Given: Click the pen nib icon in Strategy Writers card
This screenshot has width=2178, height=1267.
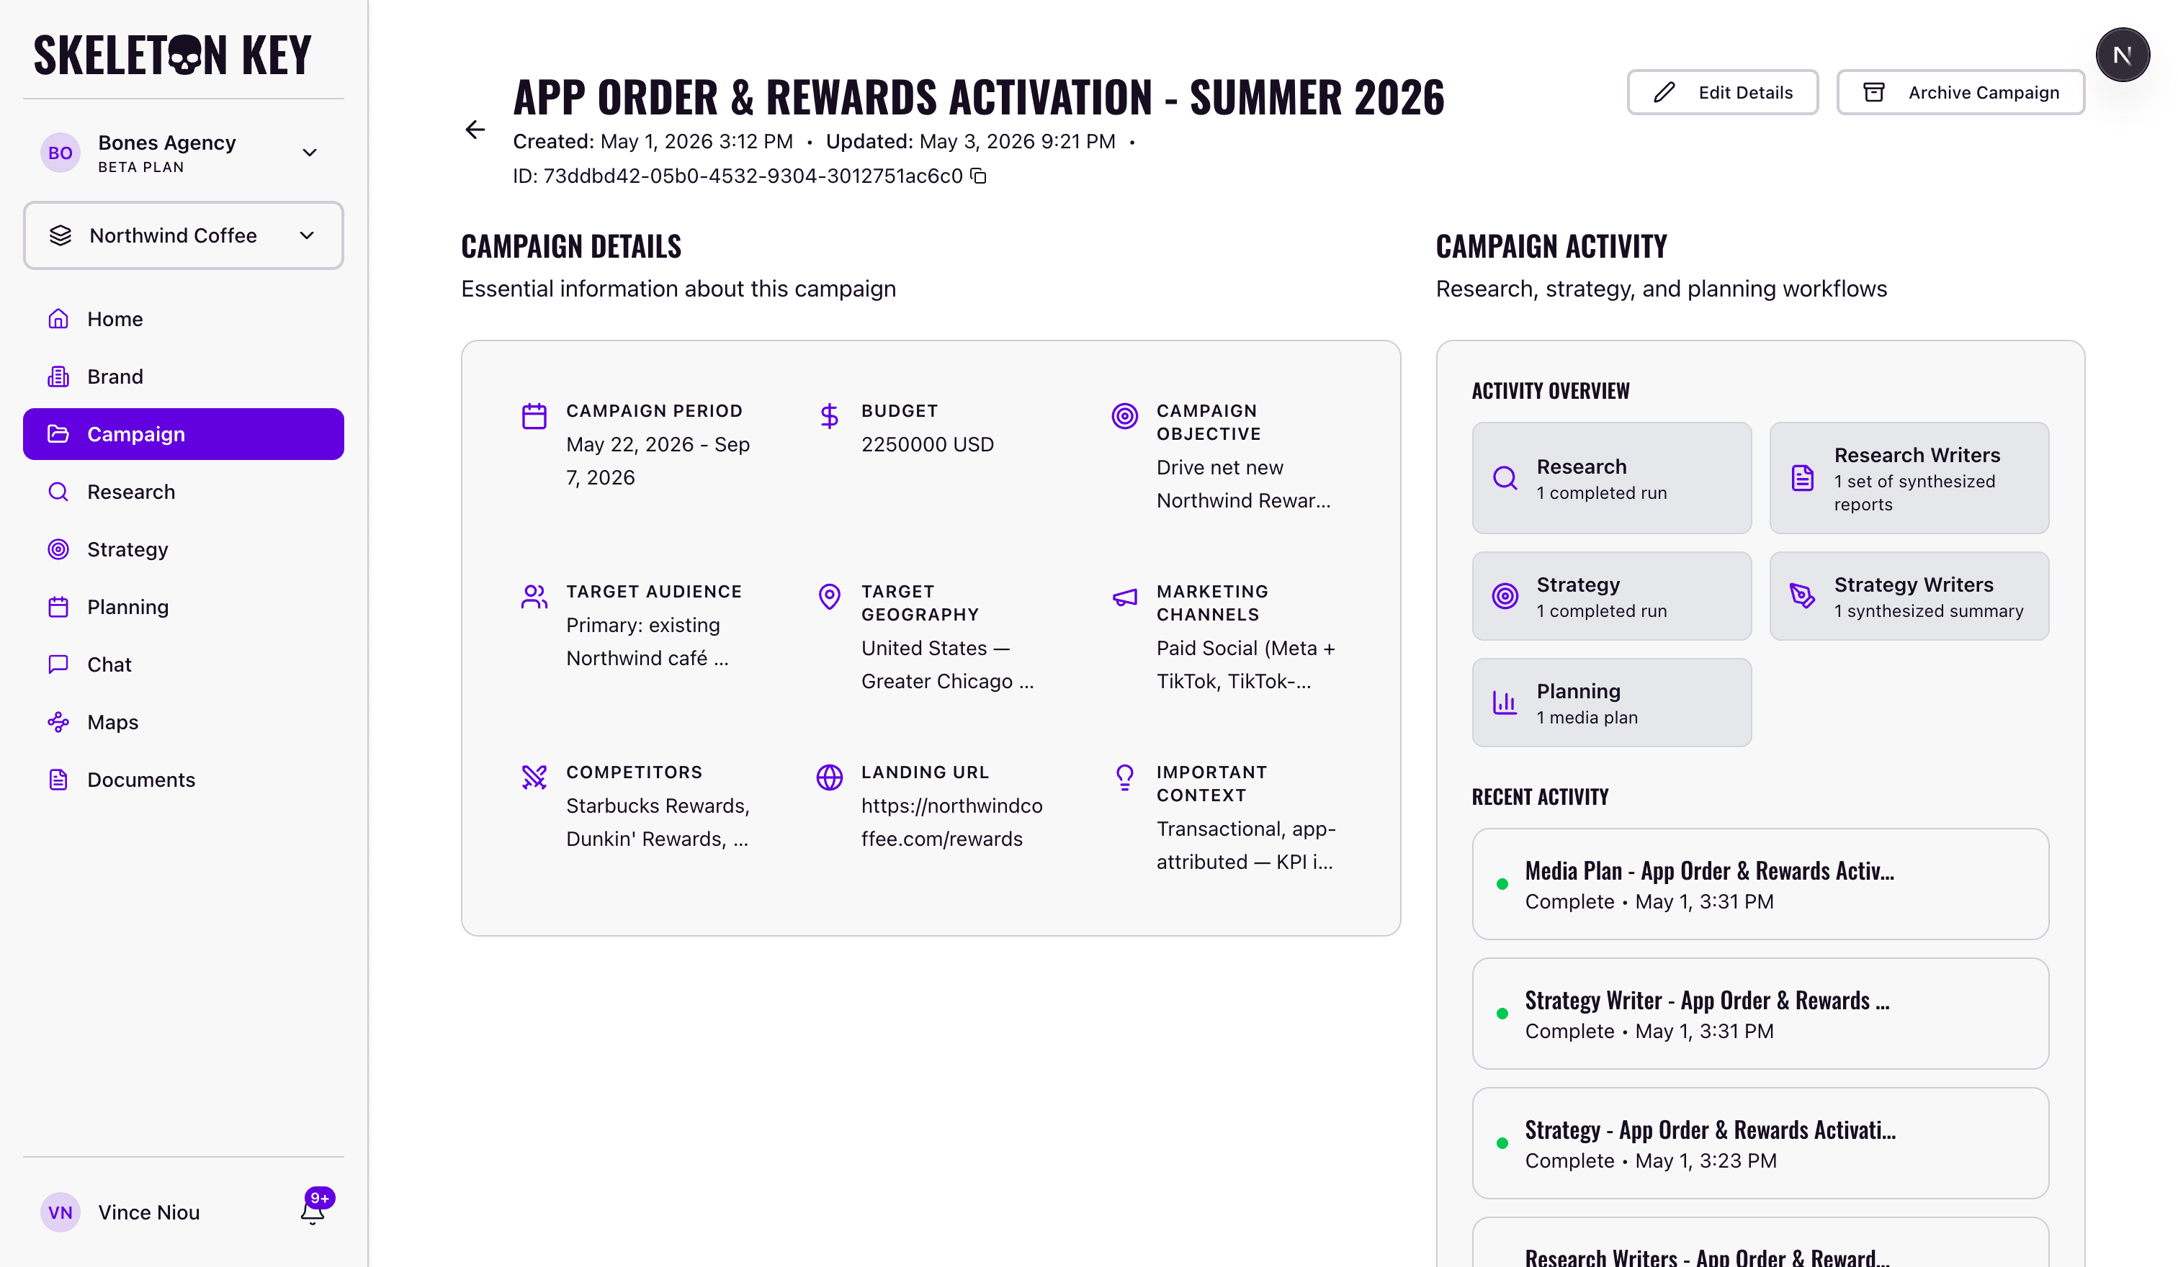Looking at the screenshot, I should [x=1802, y=596].
